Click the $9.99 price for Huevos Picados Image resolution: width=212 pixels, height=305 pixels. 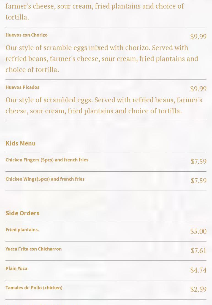[x=198, y=89]
